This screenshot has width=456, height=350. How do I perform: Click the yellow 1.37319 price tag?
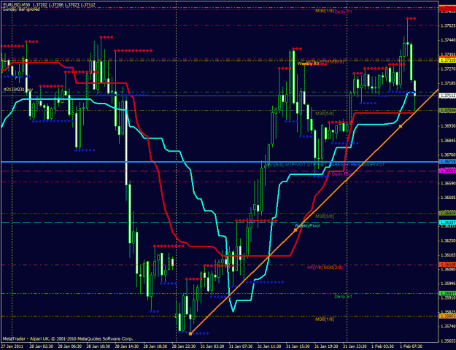point(447,61)
